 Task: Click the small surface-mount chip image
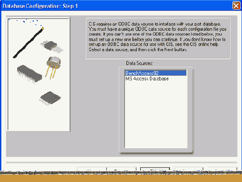click(x=50, y=98)
